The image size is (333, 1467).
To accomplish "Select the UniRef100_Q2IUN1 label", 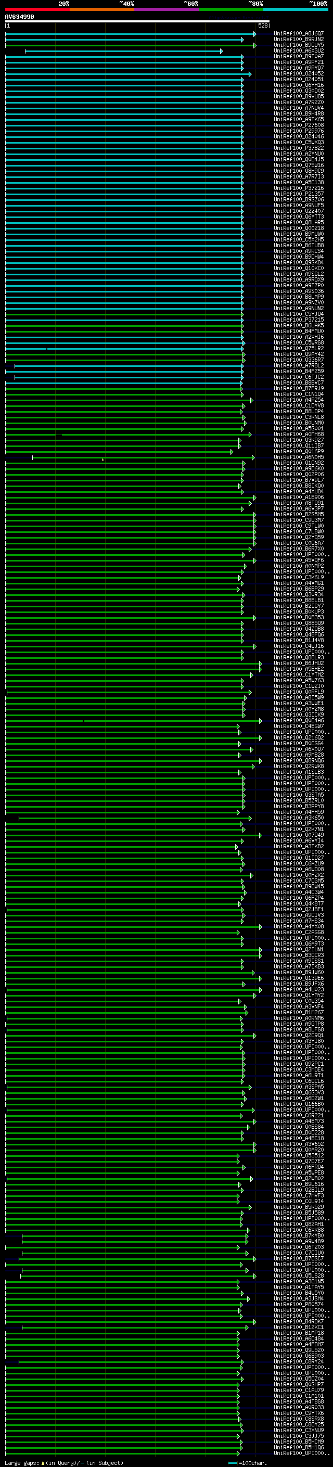I will click(299, 949).
